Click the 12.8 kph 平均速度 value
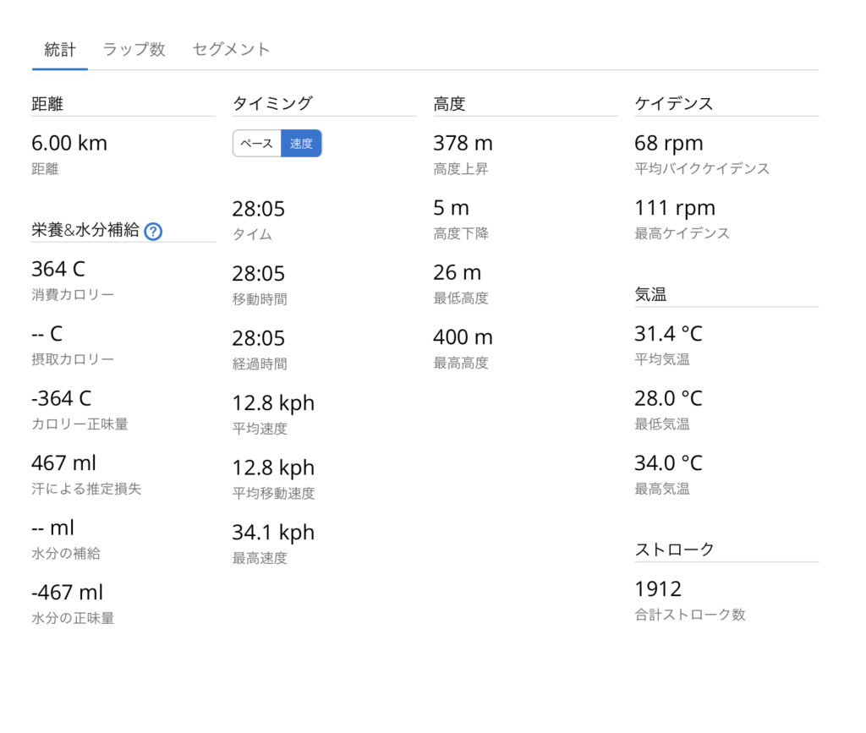866x733 pixels. click(273, 402)
